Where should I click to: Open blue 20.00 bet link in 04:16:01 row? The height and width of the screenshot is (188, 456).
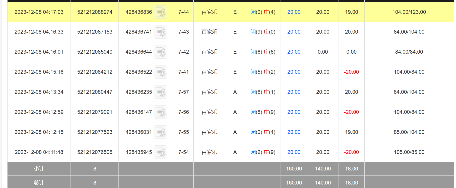tap(294, 52)
